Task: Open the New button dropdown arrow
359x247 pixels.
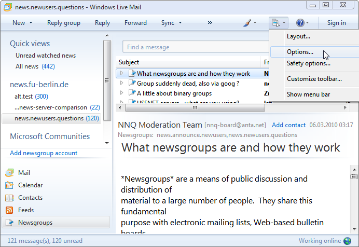Action: (x=31, y=23)
